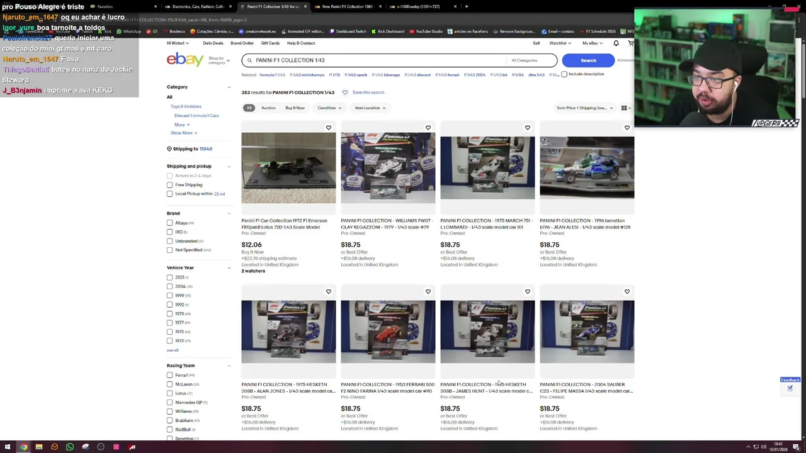Screen dimensions: 806x453
Task: Check the Local Pickup within filter
Action: (x=169, y=194)
